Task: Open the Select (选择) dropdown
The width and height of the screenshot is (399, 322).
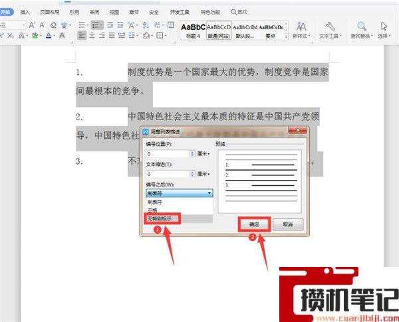Action: tap(384, 30)
